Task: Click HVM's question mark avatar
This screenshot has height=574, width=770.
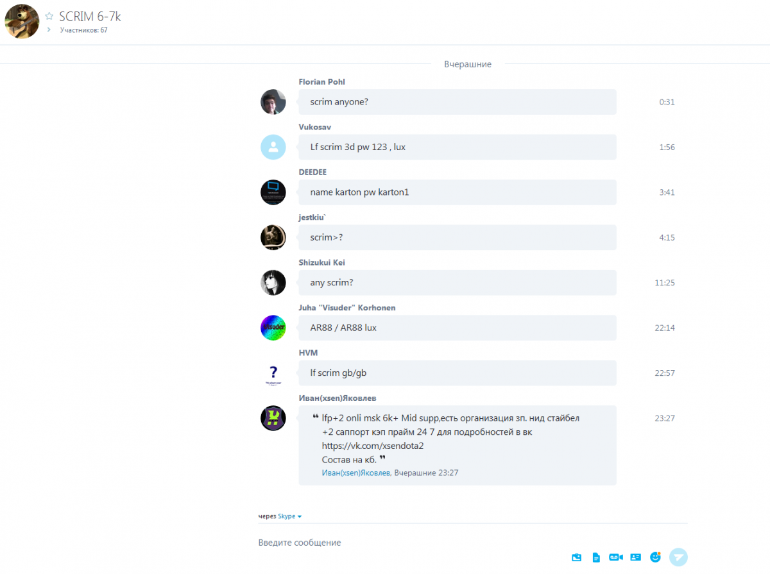Action: pos(273,373)
